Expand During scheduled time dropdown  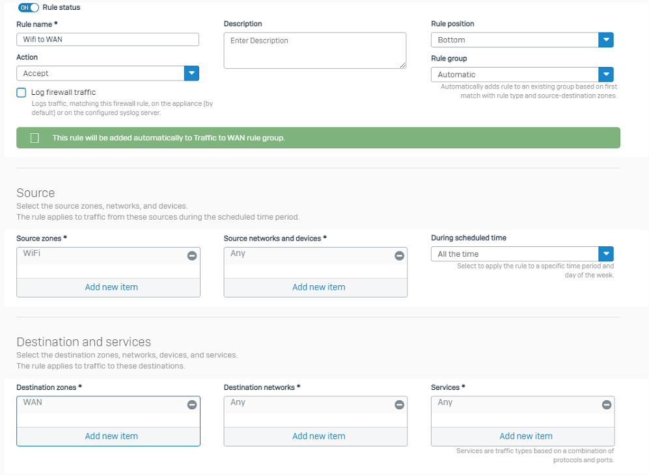pos(606,254)
